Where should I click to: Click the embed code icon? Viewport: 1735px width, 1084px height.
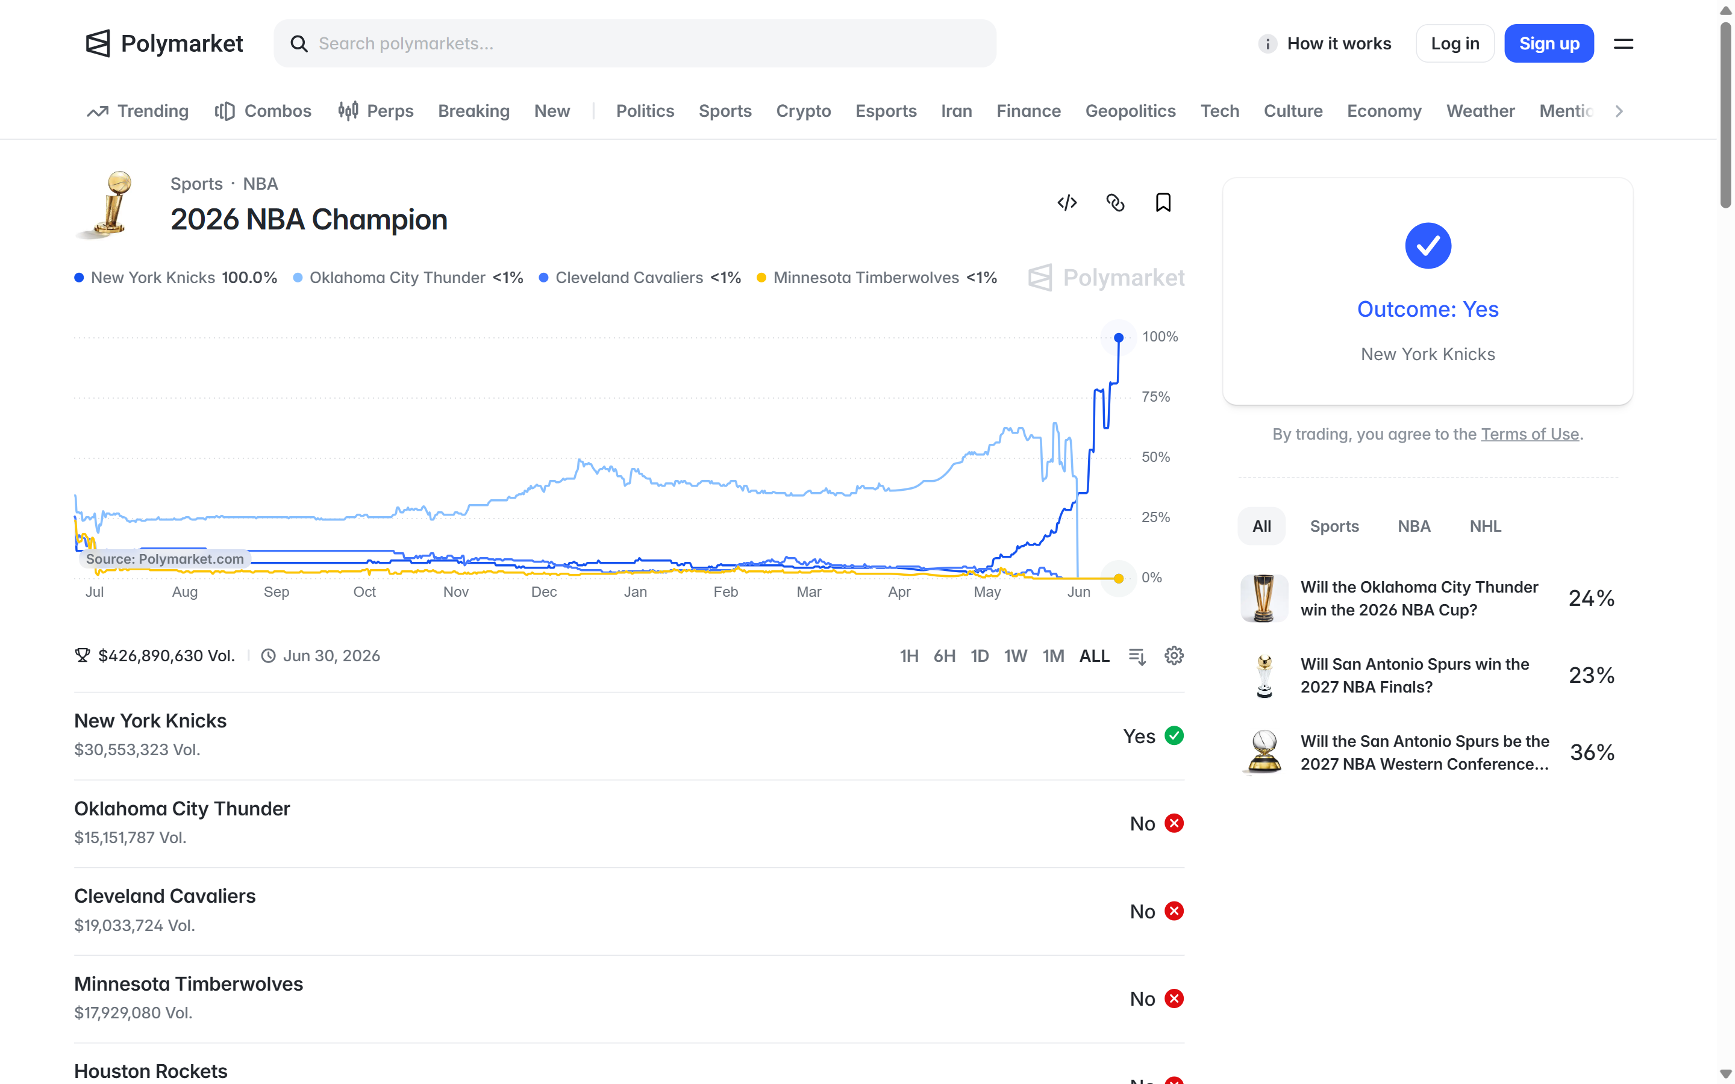pos(1067,203)
